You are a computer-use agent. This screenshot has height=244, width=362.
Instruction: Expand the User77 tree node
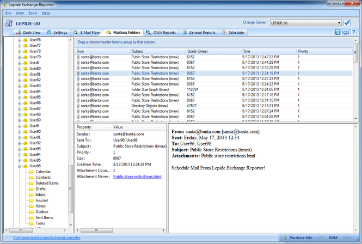[x=20, y=46]
